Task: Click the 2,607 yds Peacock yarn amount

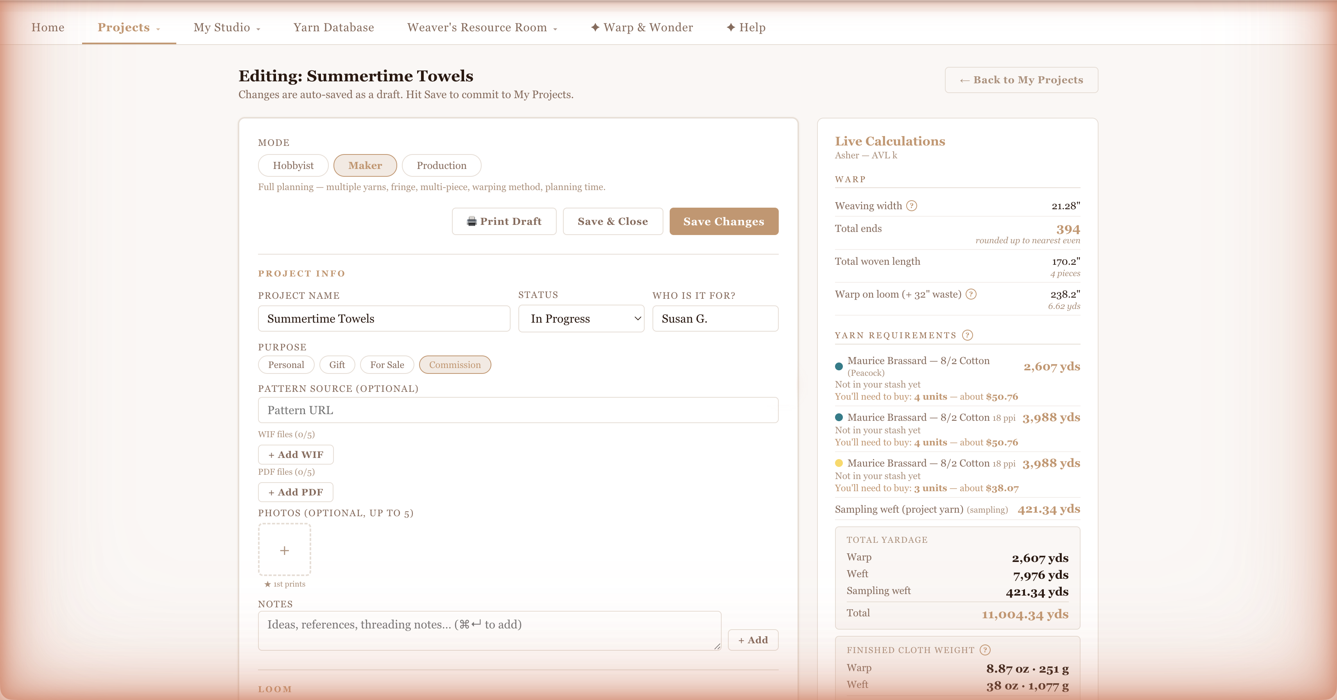Action: click(x=1052, y=366)
